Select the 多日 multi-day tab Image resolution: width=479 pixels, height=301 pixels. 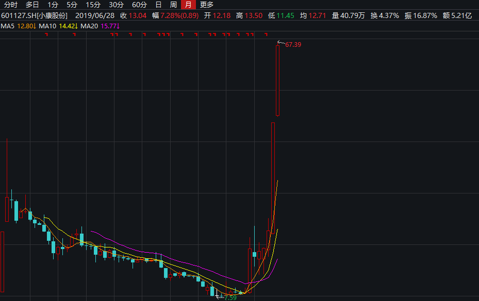pyautogui.click(x=32, y=5)
